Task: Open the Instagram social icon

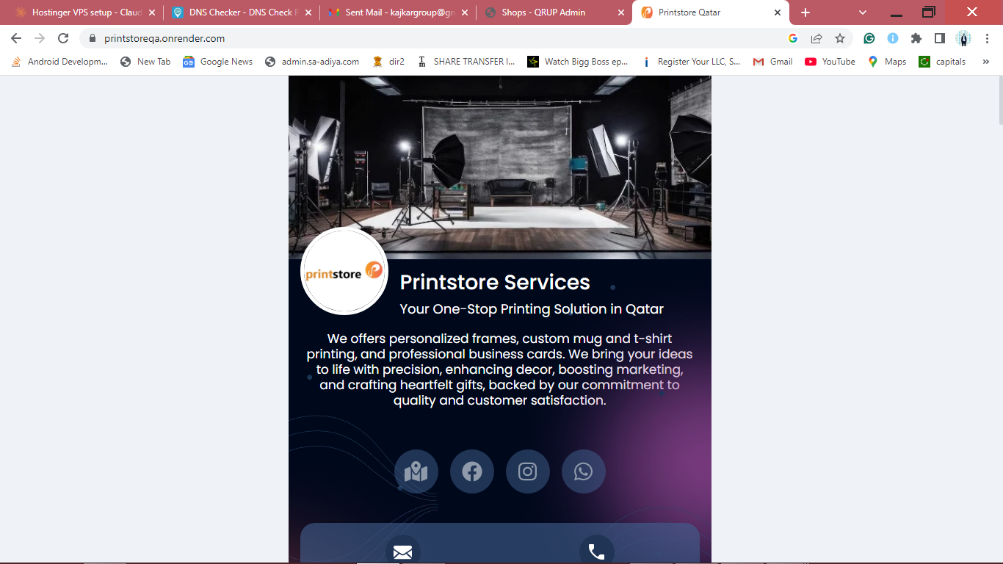Action: (x=528, y=471)
